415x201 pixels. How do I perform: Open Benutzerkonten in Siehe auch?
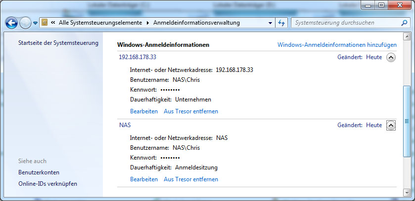coord(39,172)
